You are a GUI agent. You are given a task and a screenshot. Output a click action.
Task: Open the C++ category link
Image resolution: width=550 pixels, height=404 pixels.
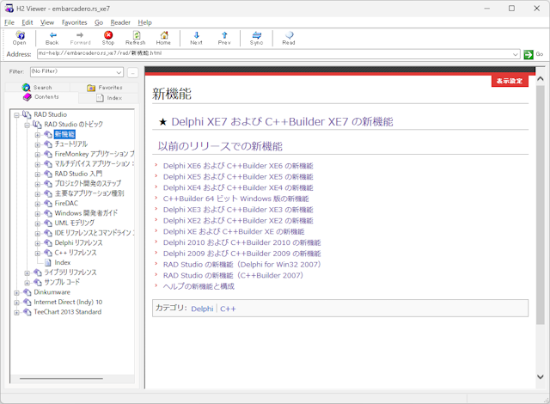click(228, 309)
